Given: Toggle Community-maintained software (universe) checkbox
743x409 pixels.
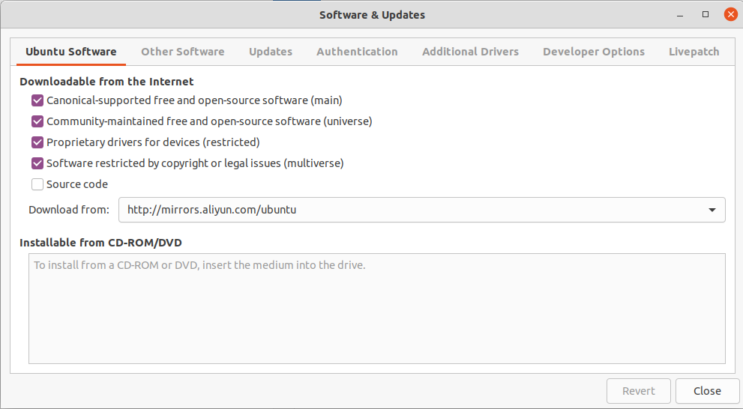Looking at the screenshot, I should point(37,121).
